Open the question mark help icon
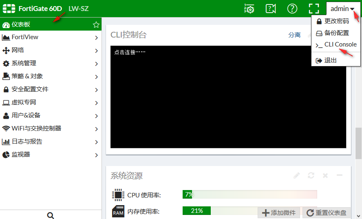 292,9
